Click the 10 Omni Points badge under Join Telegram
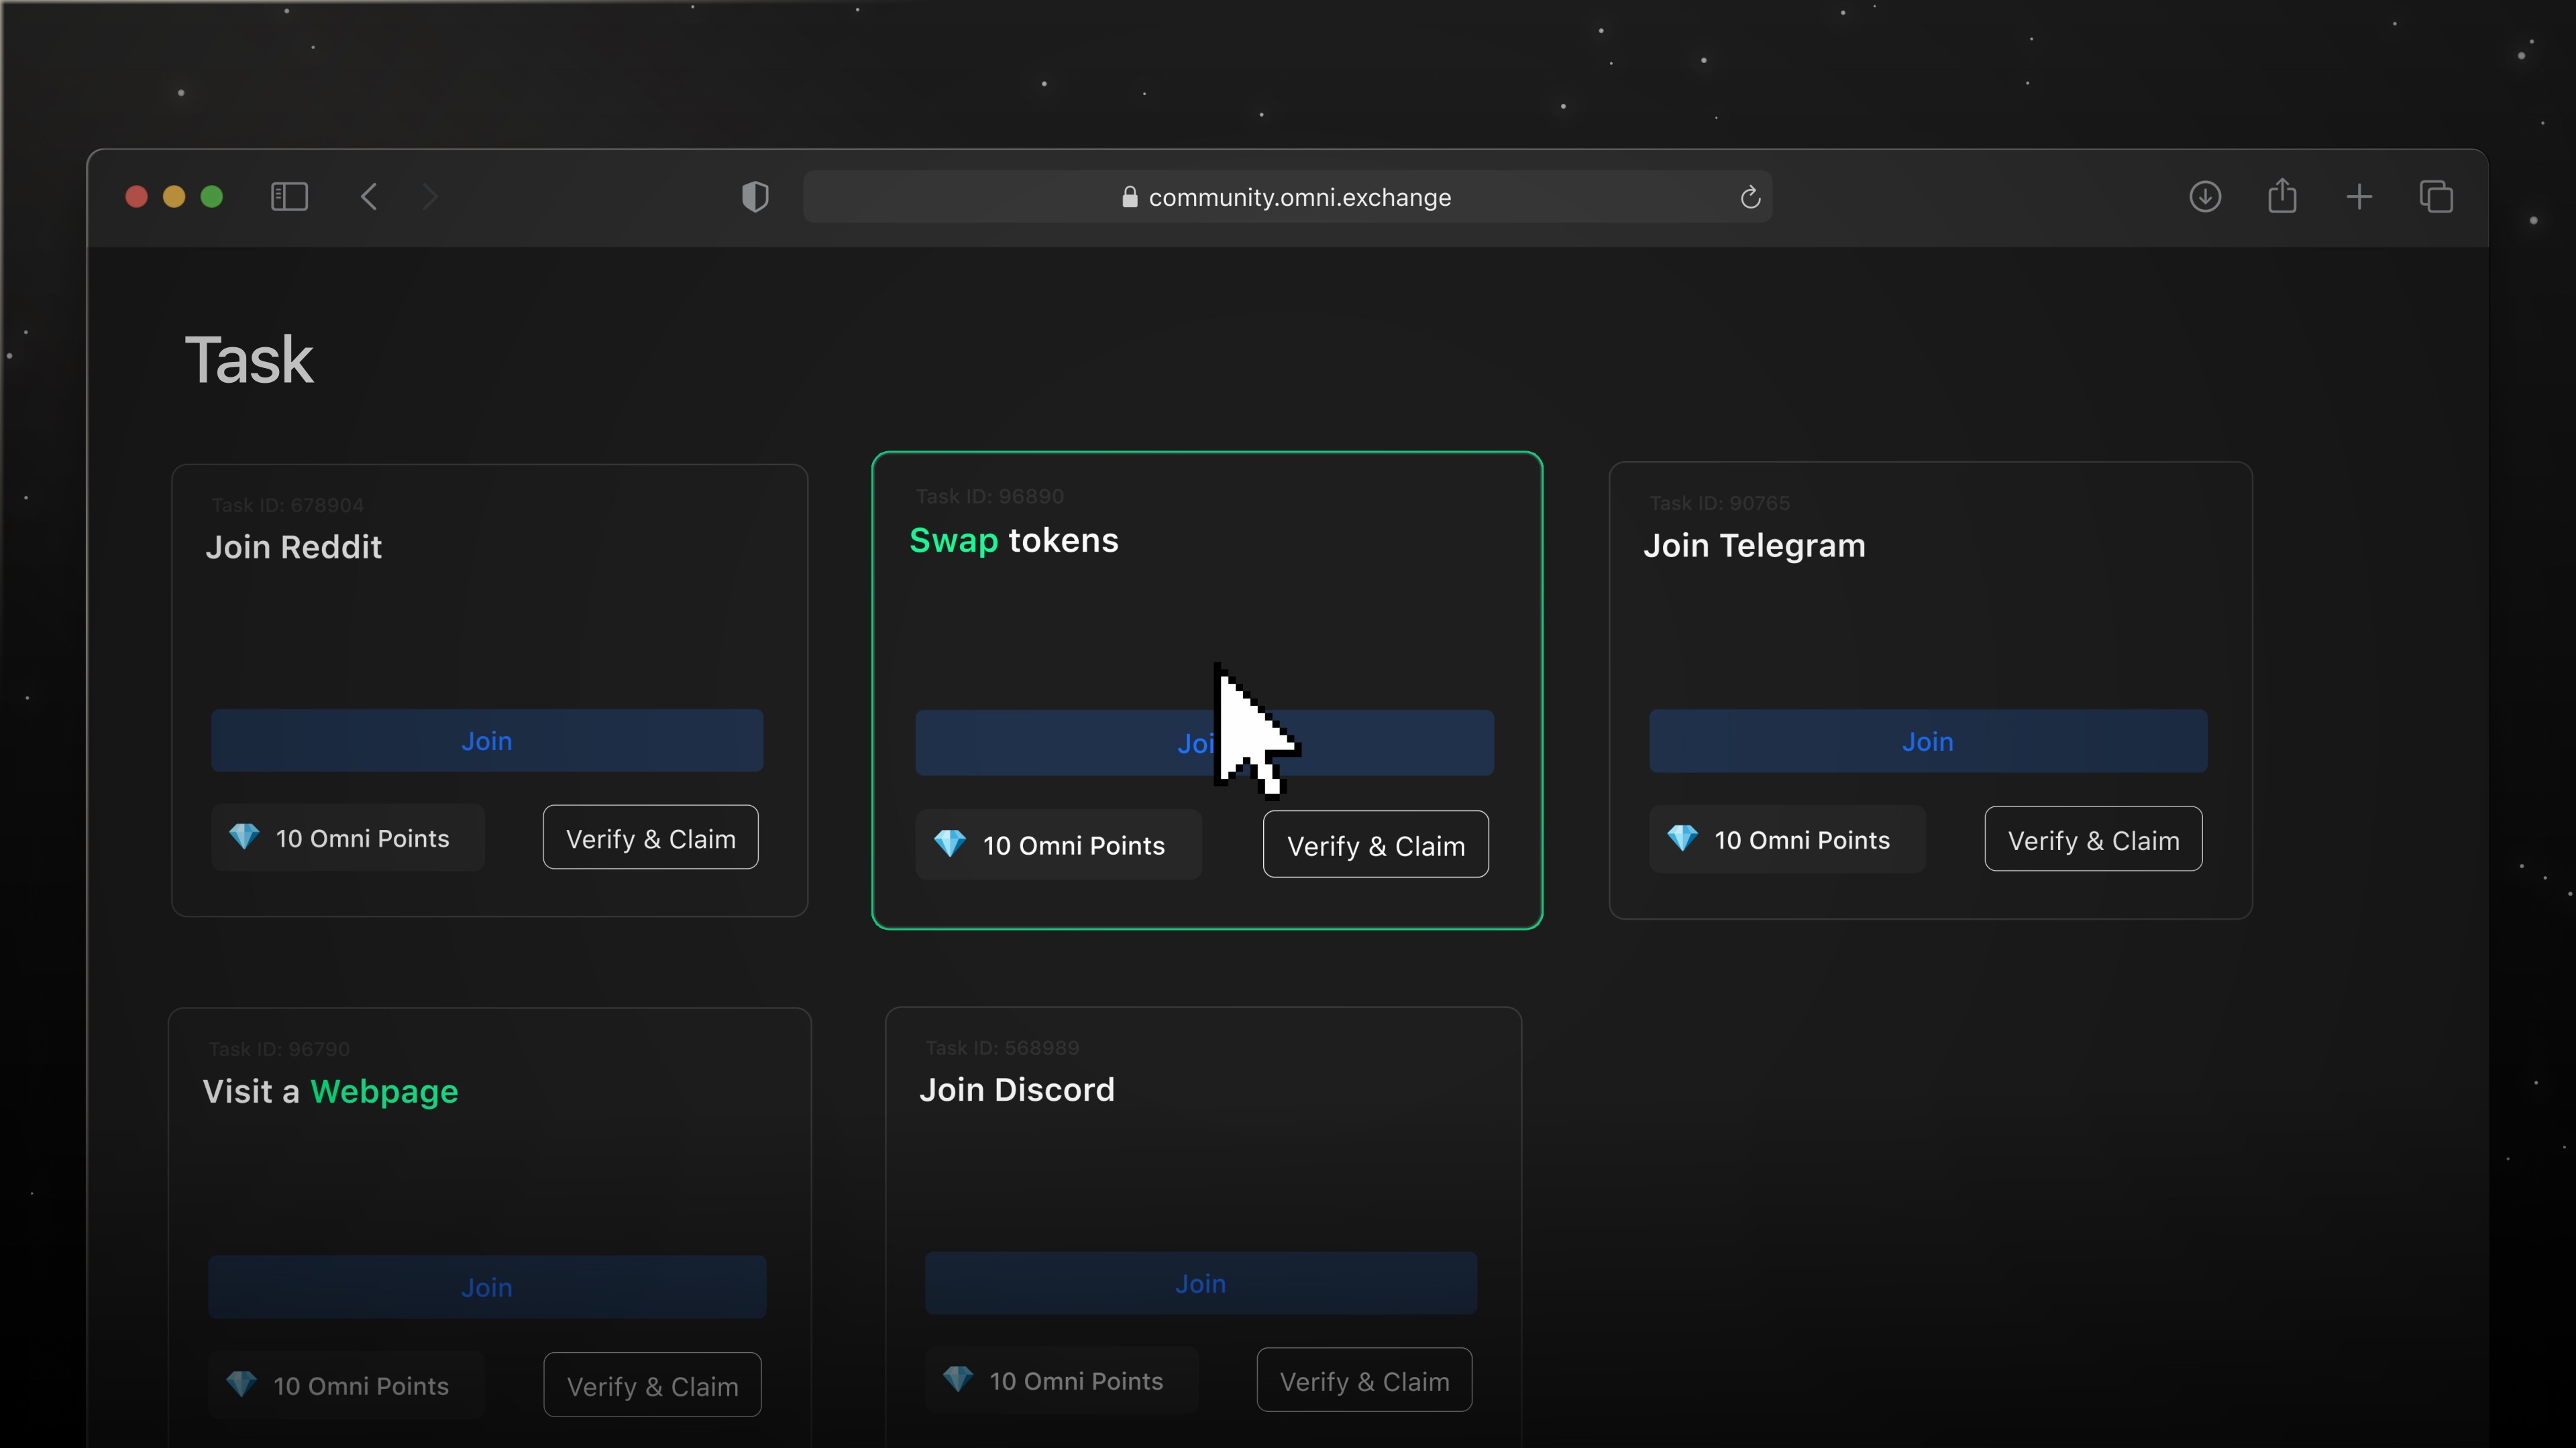Screen dimensions: 2576x1448 pos(1786,839)
